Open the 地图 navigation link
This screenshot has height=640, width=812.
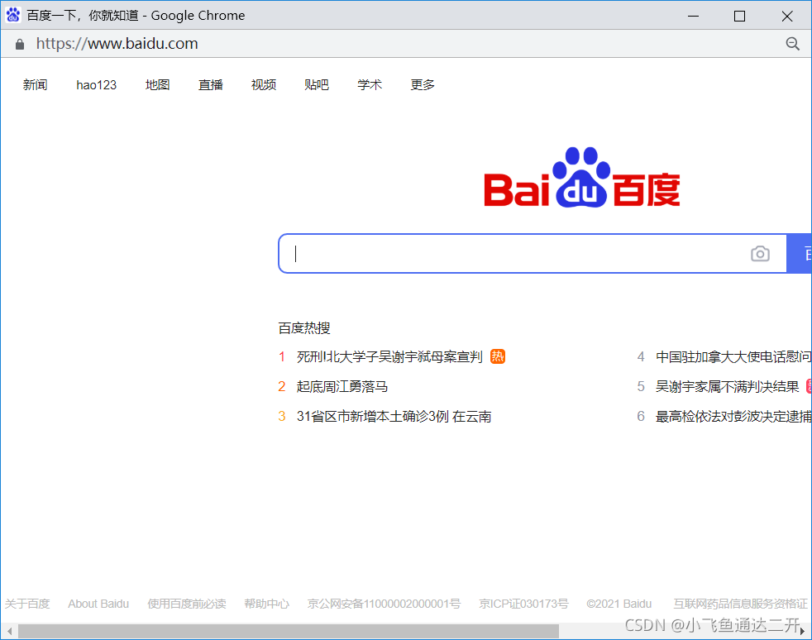[x=157, y=84]
